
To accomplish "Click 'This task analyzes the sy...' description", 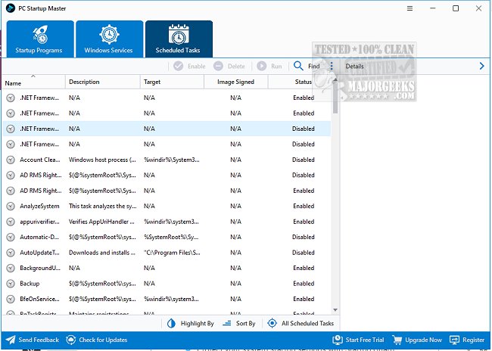I will point(103,206).
